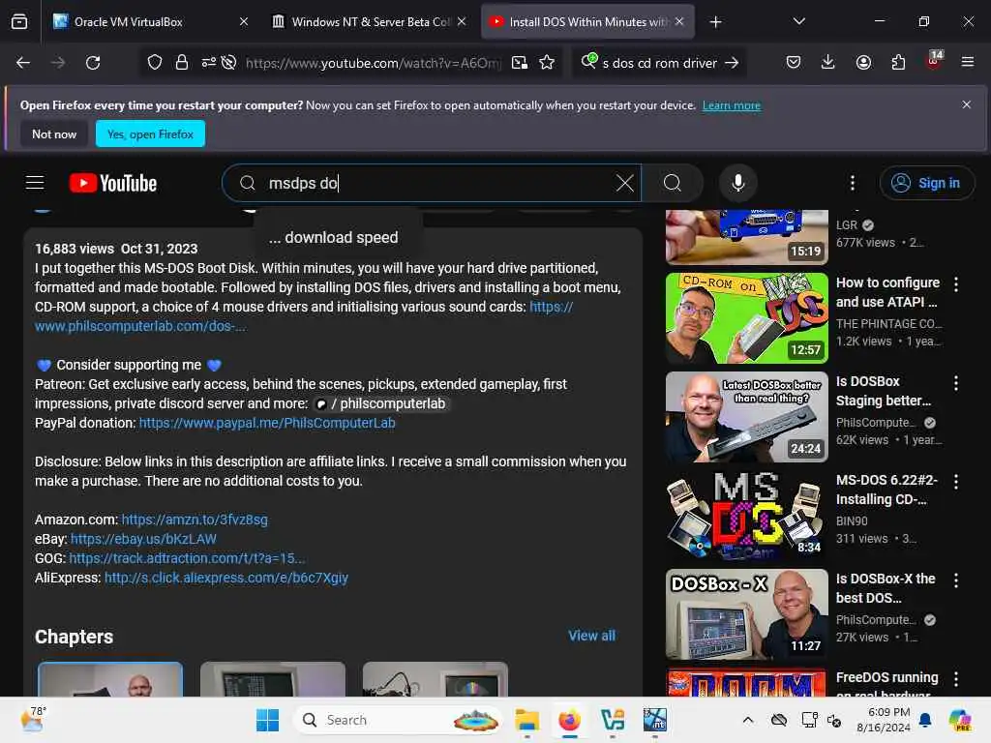991x743 pixels.
Task: Click the padlock site security icon
Action: pos(181,63)
